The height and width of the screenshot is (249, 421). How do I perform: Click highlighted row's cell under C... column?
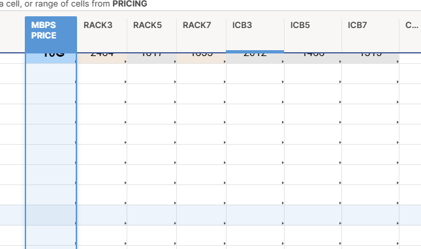tap(411, 215)
